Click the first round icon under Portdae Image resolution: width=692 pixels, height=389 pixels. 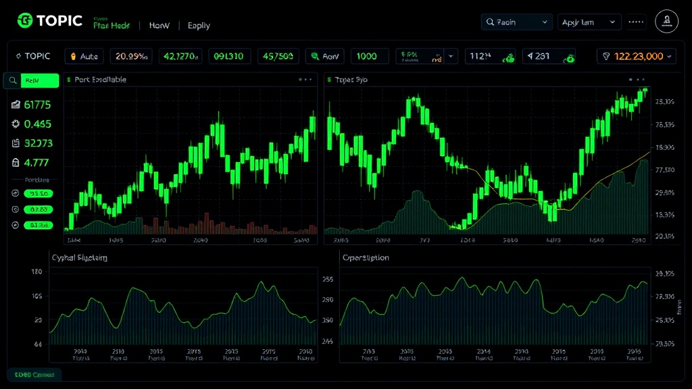click(x=15, y=193)
